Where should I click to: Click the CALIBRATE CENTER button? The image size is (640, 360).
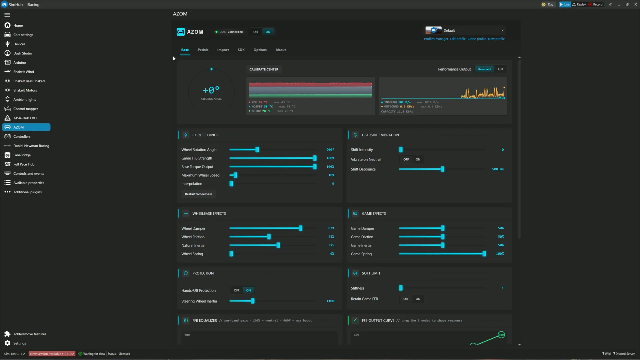[x=264, y=69]
